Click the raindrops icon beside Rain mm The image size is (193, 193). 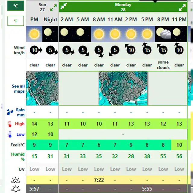[10, 112]
